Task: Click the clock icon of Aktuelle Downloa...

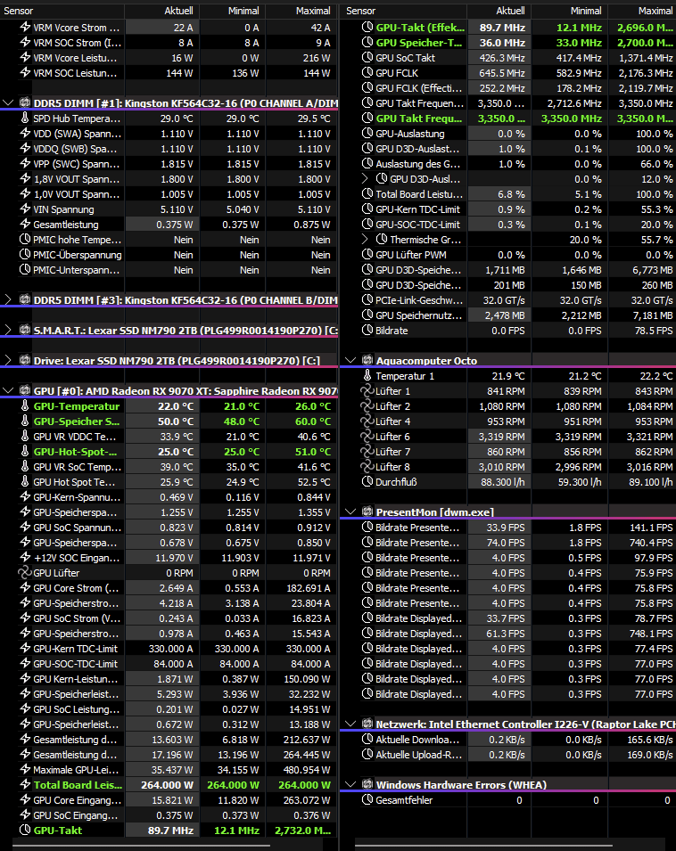Action: [367, 740]
